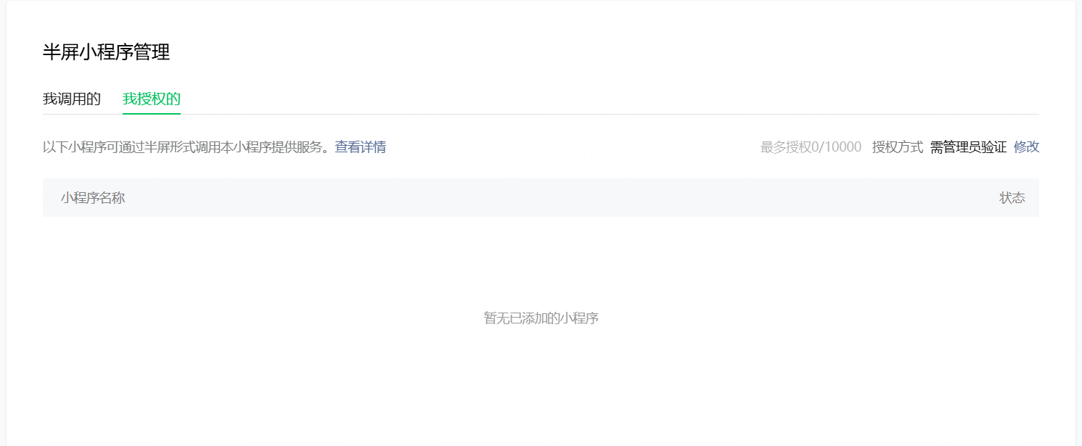
Task: Click the gray page background outside the card
Action: [x=1078, y=218]
